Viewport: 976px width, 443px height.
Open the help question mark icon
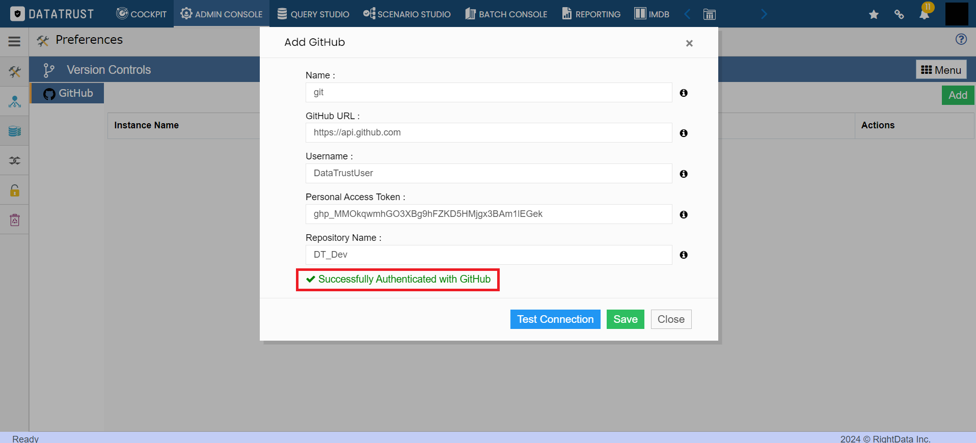pyautogui.click(x=961, y=39)
